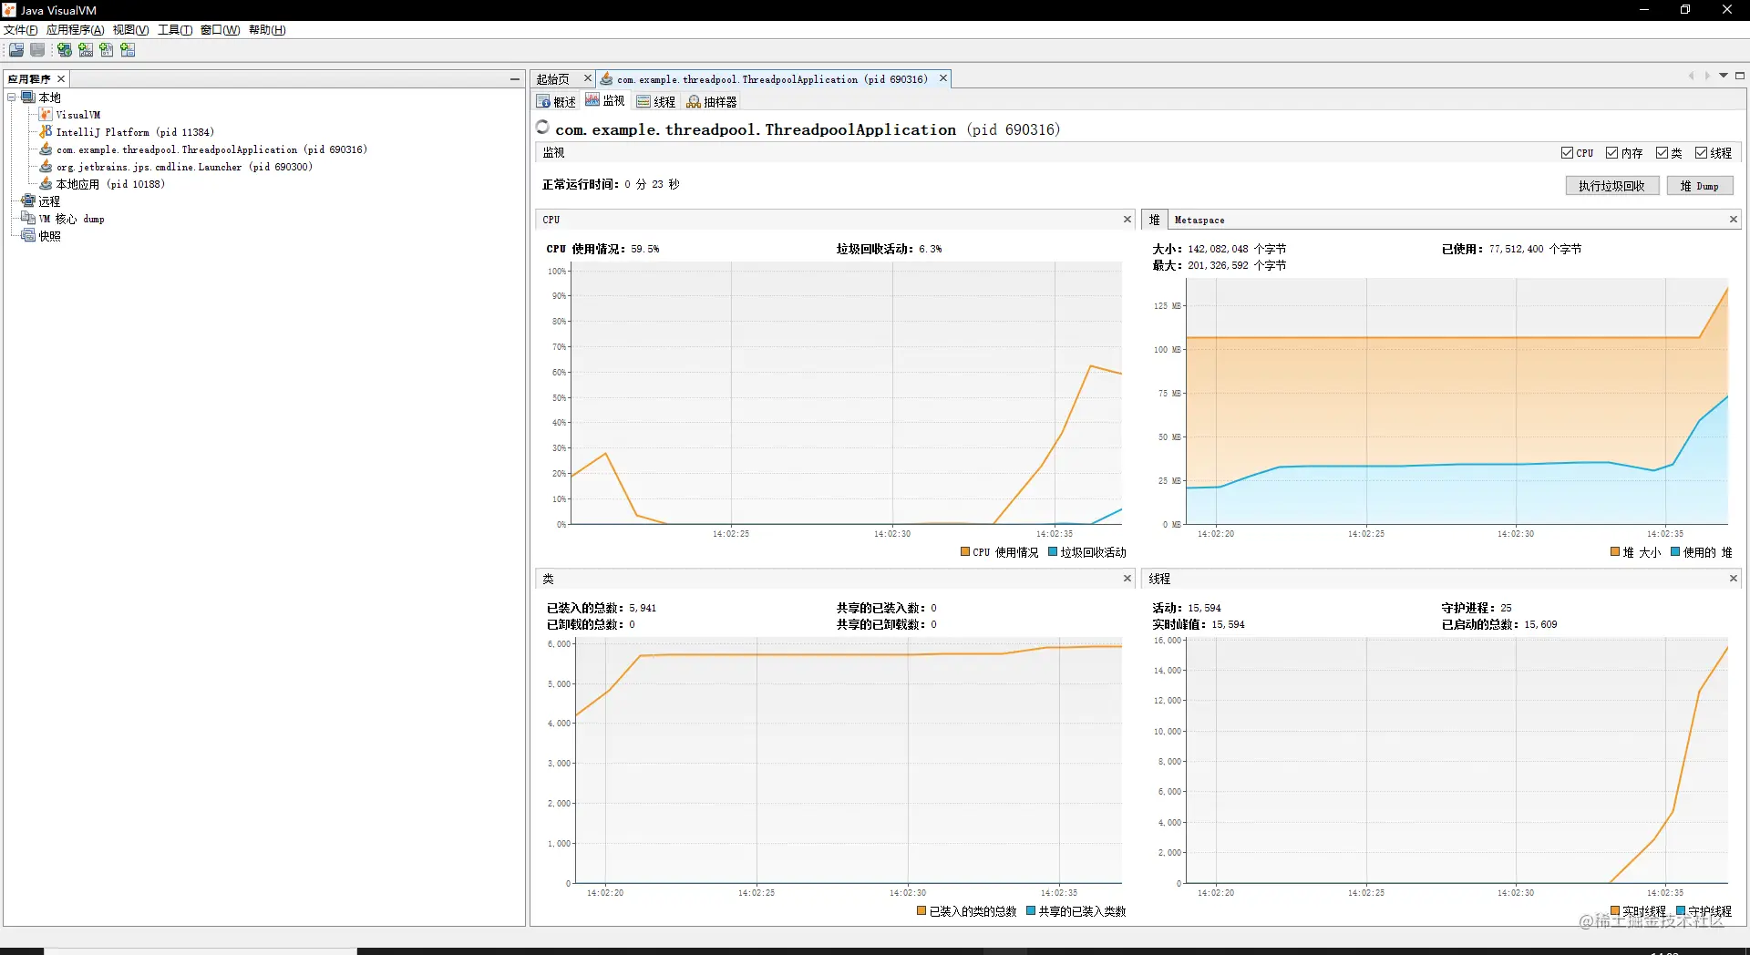
Task: Open the 工具(T) menu
Action: pos(175,30)
